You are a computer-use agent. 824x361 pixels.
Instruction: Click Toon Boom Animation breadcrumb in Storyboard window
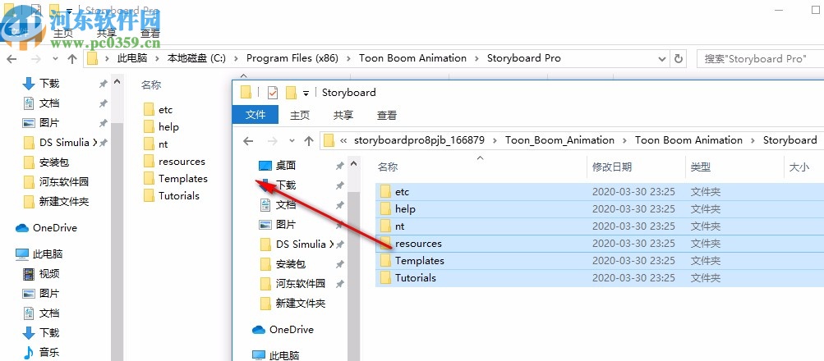pos(688,140)
